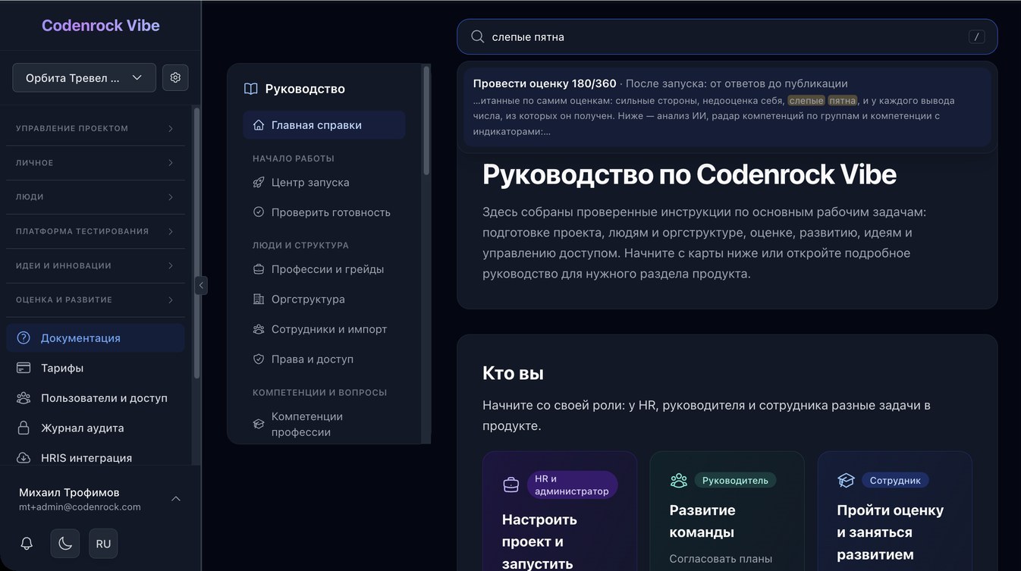The height and width of the screenshot is (571, 1021).
Task: Open search result Провести оценку 180/360
Action: 727,107
